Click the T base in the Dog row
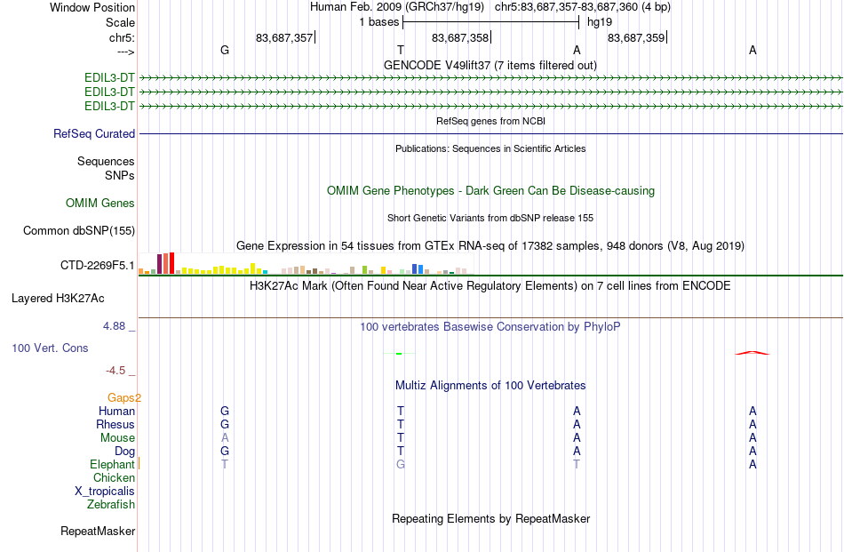Viewport: 844px width, 552px height. [401, 452]
